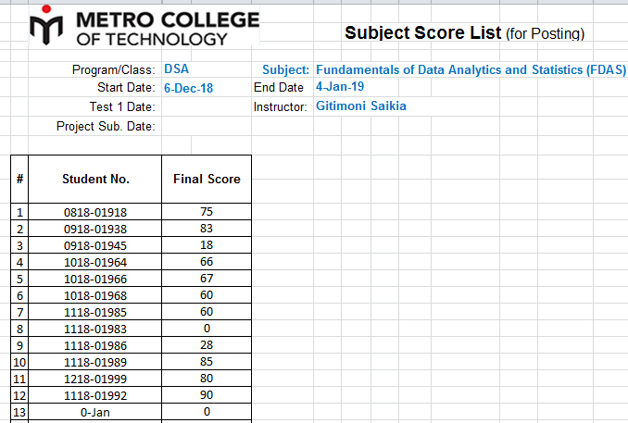The width and height of the screenshot is (628, 423).
Task: Select the Subject label cell
Action: pyautogui.click(x=285, y=69)
